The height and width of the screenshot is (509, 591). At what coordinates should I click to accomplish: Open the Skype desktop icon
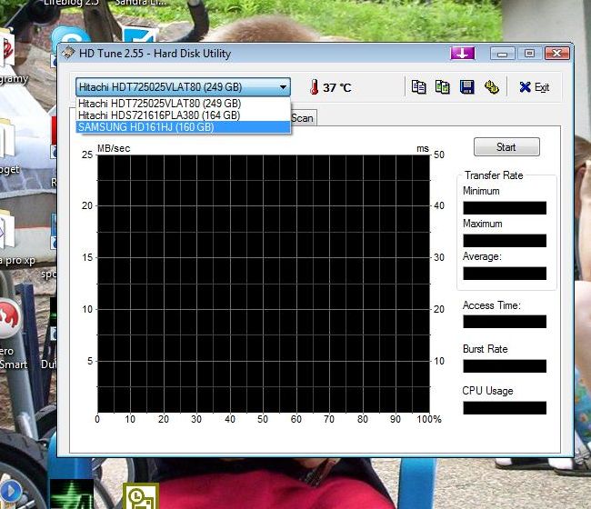point(70,35)
